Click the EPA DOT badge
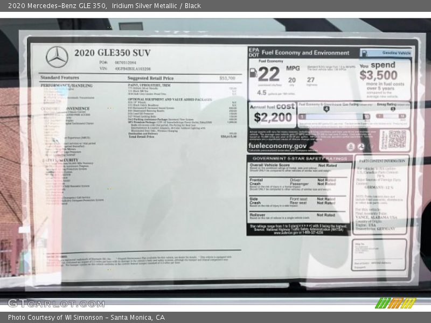The height and width of the screenshot is (323, 431). pos(254,52)
